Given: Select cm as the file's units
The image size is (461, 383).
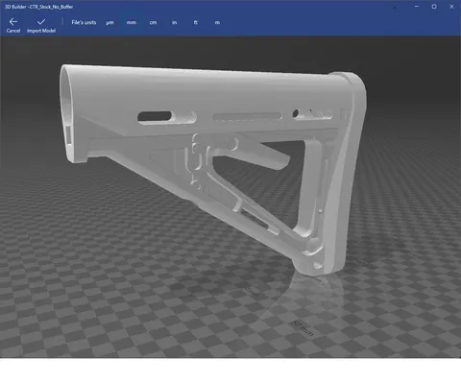Looking at the screenshot, I should [x=153, y=22].
